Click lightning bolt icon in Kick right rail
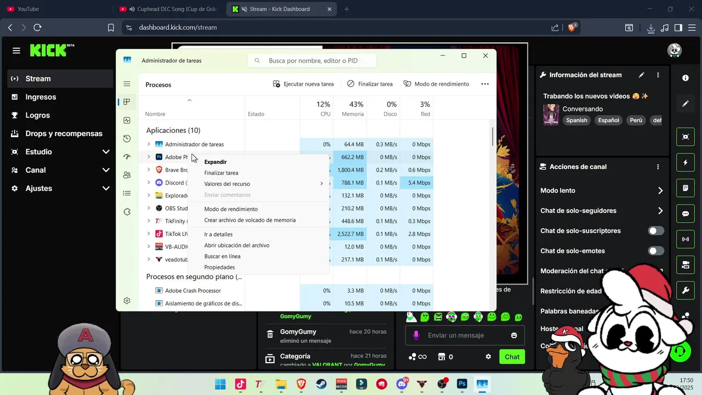The width and height of the screenshot is (702, 395). [686, 163]
